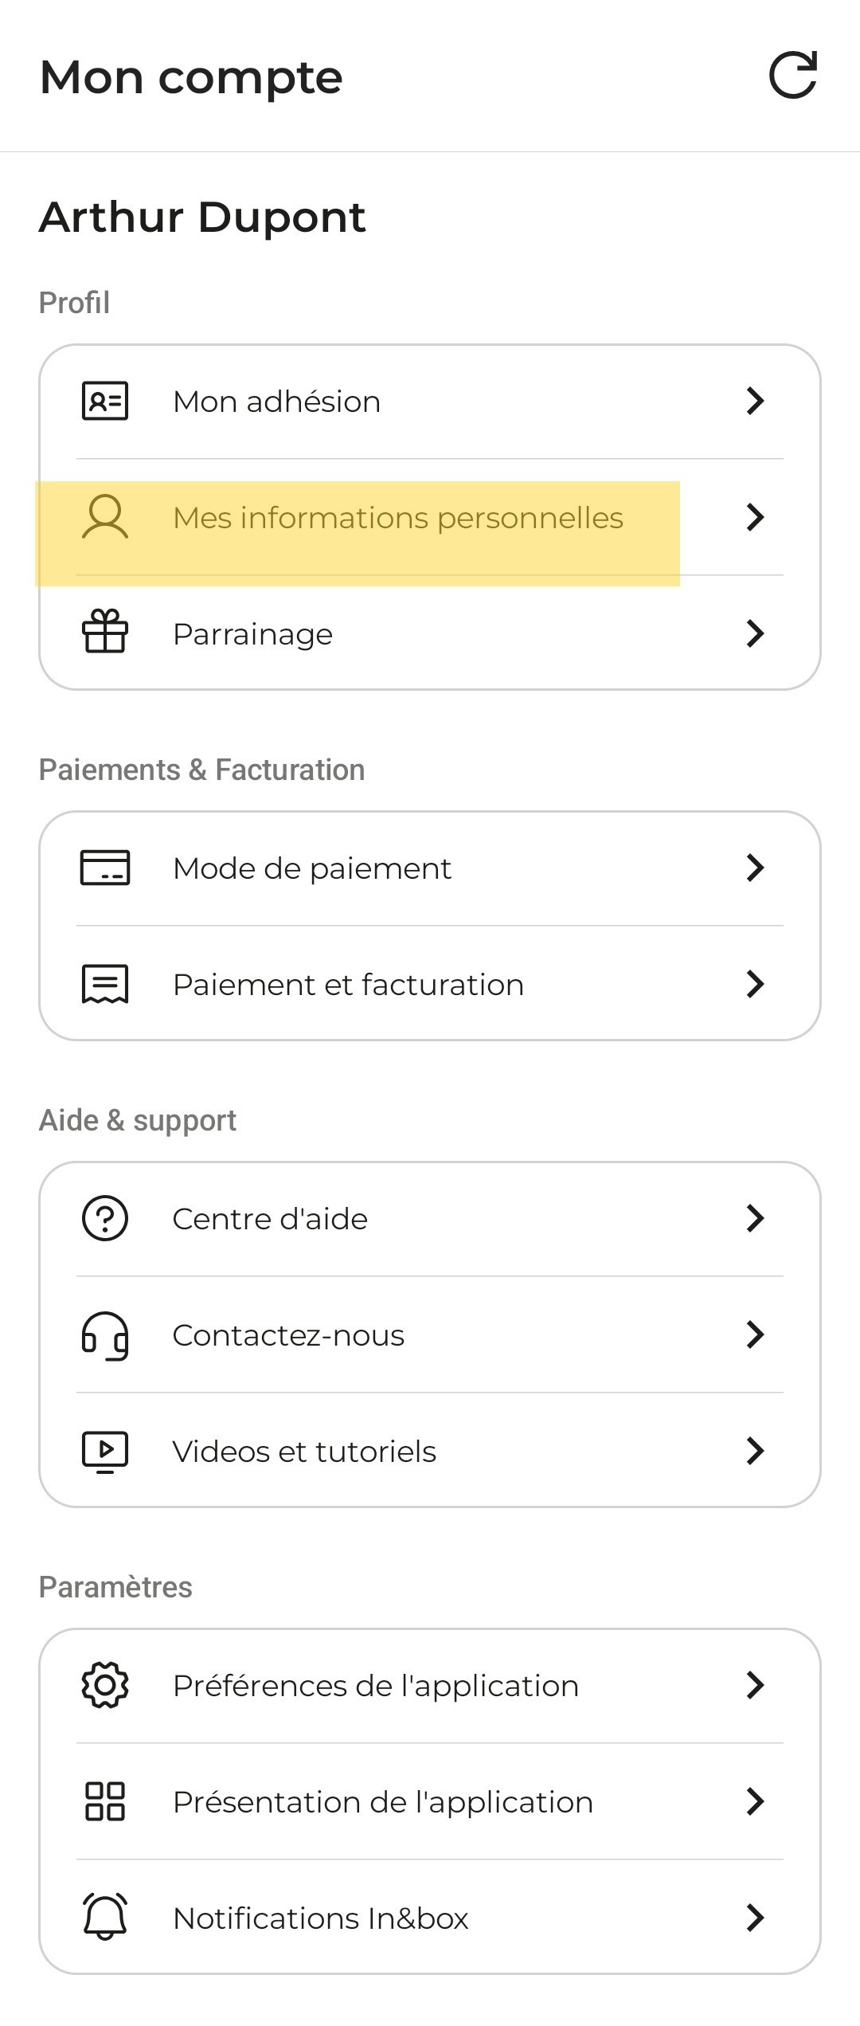Open Présentation de l'application
The height and width of the screenshot is (2026, 860).
point(430,1801)
